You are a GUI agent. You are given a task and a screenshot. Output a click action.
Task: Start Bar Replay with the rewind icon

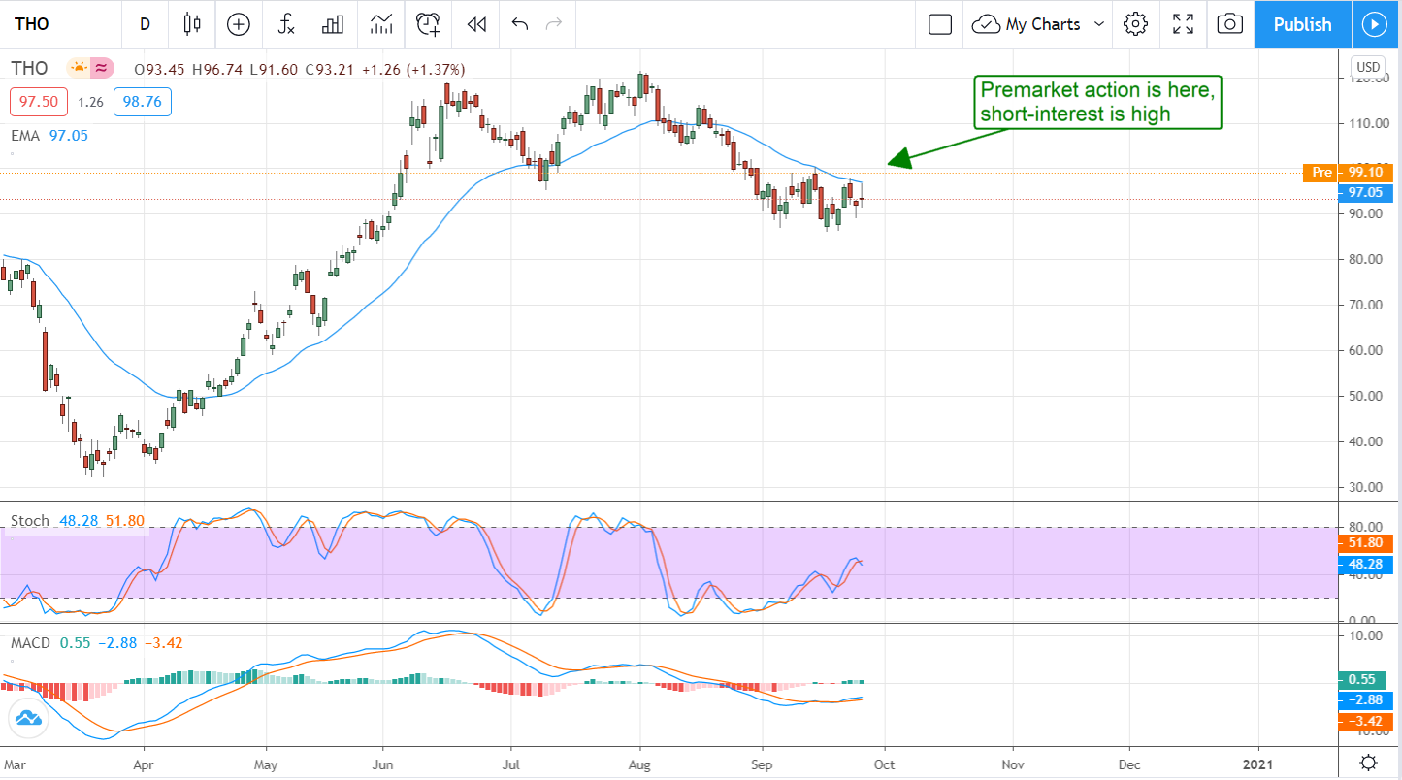tap(475, 24)
